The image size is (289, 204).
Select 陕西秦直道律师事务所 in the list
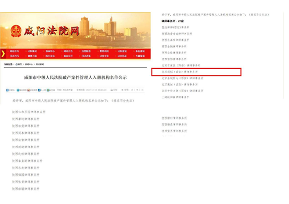[x=27, y=161]
